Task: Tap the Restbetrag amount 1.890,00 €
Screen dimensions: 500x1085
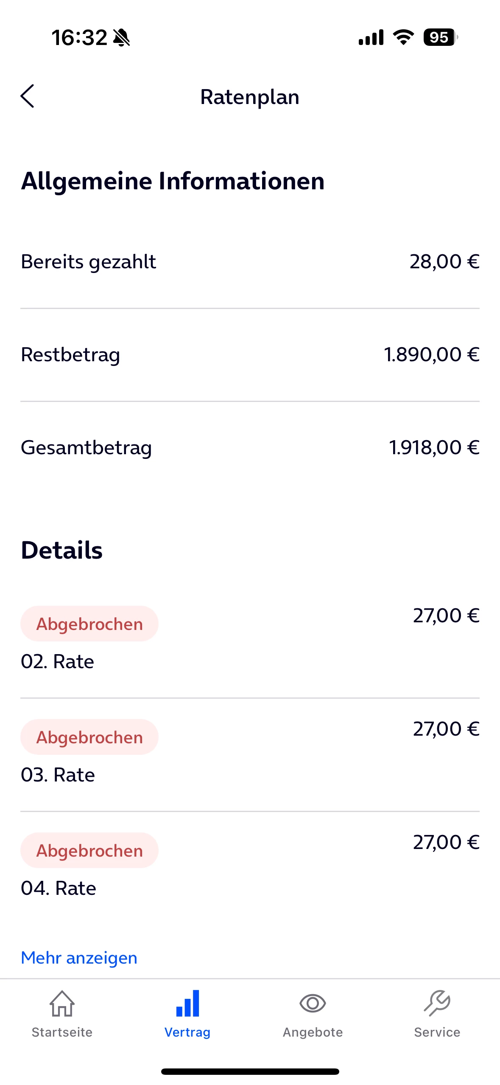Action: click(431, 354)
